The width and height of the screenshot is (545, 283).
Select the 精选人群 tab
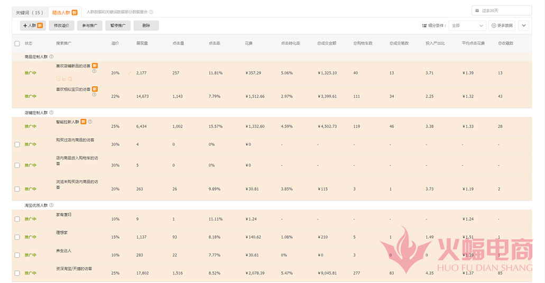64,12
